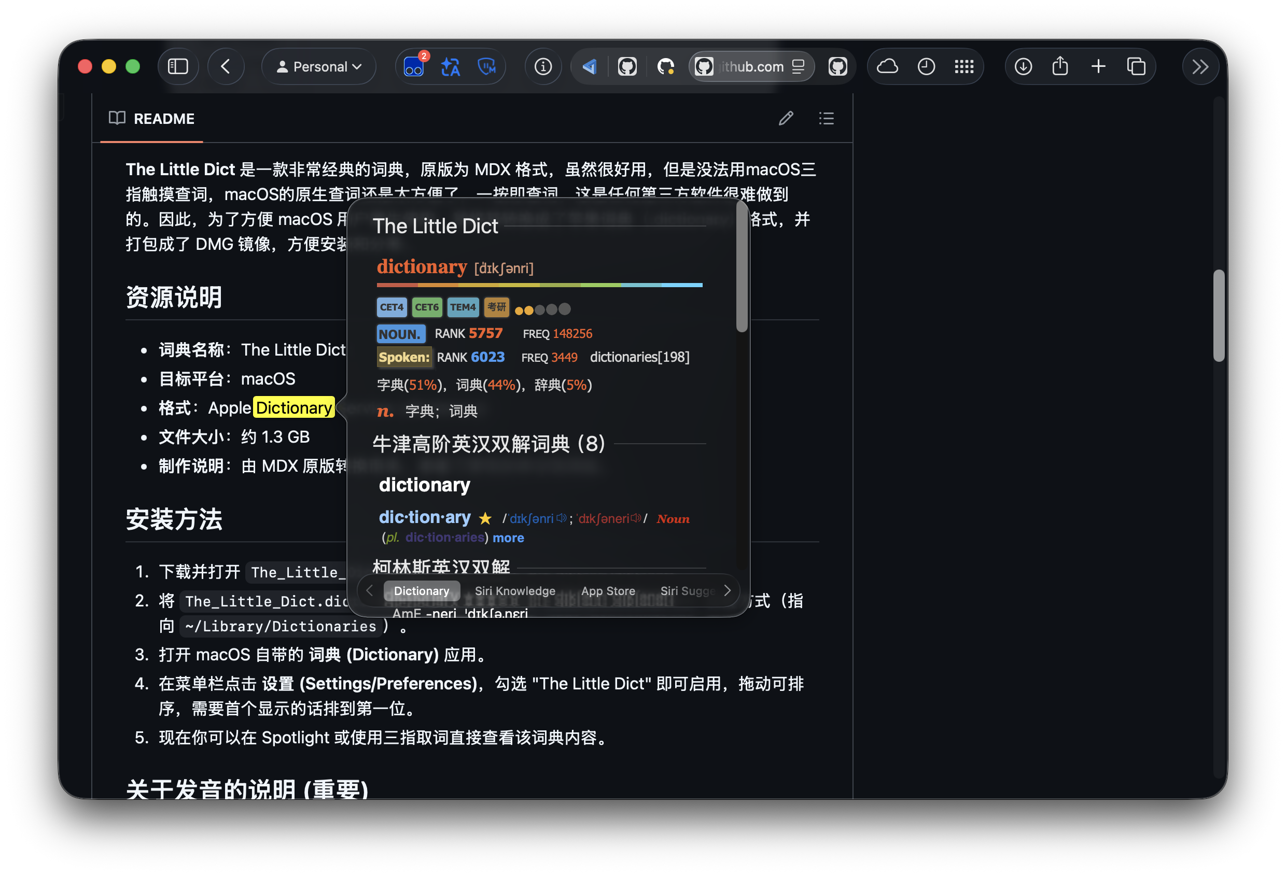
Task: Click 'dictionaries[198]' text
Action: 639,357
